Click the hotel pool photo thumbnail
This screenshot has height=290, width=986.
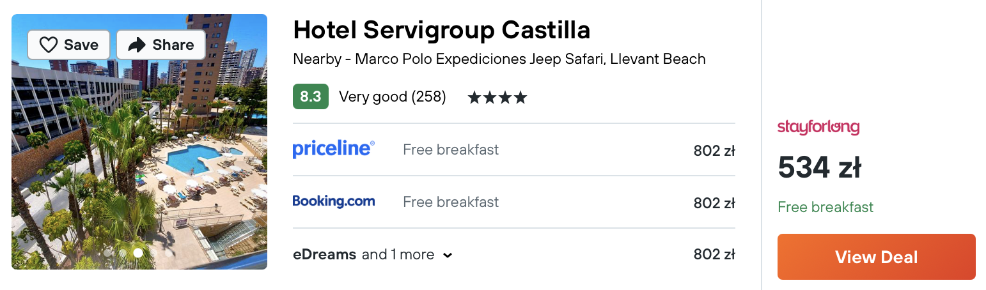(x=139, y=142)
